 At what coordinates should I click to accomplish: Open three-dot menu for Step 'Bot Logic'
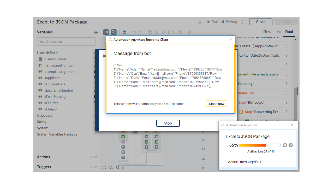point(287,102)
